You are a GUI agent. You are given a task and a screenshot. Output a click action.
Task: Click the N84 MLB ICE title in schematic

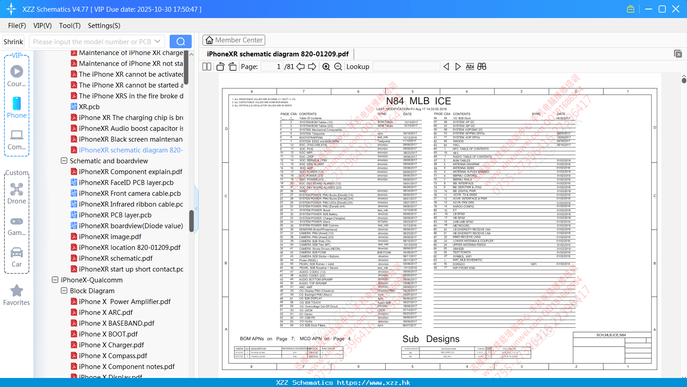pyautogui.click(x=419, y=101)
